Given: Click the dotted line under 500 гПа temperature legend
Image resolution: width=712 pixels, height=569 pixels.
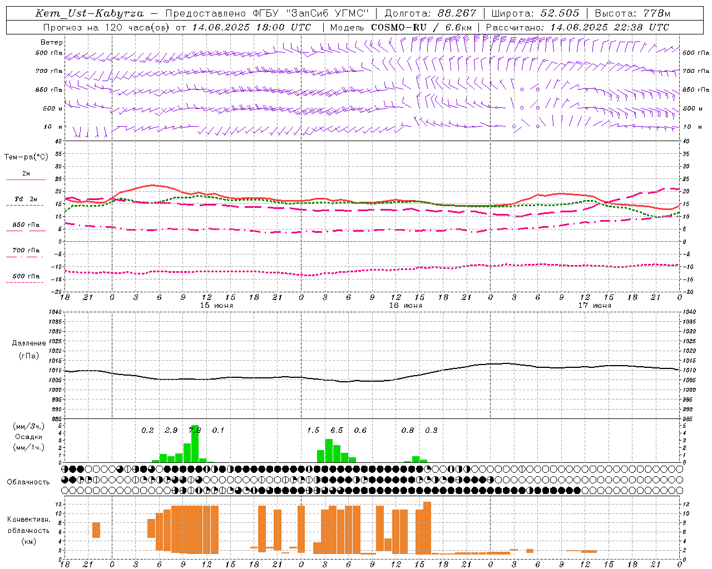Looking at the screenshot, I should [25, 282].
